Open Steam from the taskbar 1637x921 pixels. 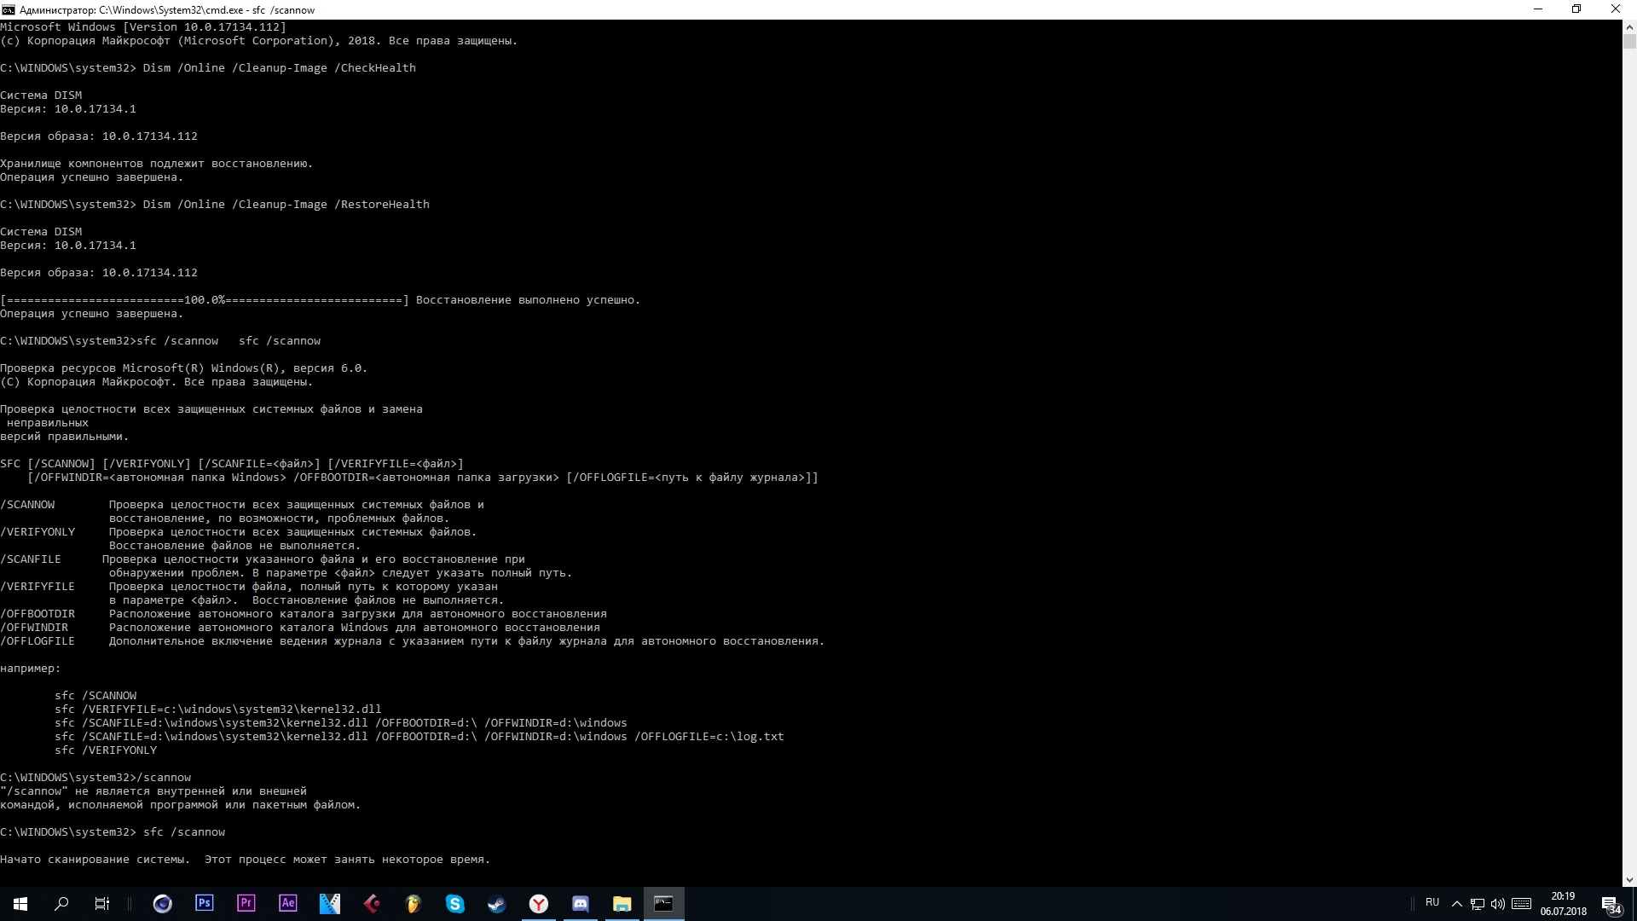click(x=496, y=904)
